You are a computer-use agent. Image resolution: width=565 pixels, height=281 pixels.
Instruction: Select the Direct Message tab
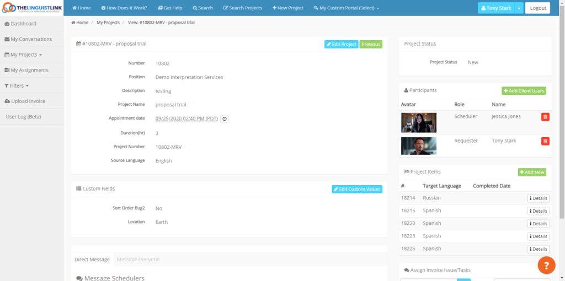tap(92, 260)
